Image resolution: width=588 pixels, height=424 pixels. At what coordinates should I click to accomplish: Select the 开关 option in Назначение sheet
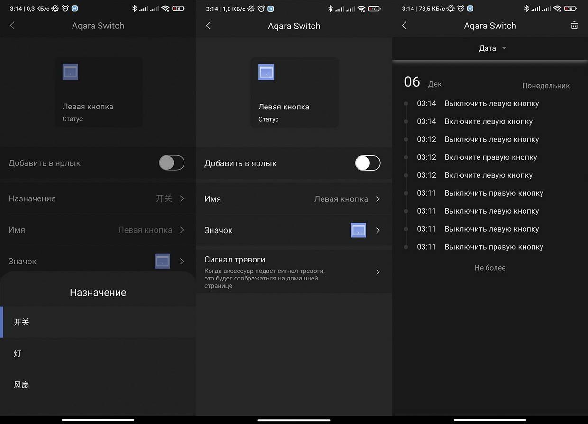[21, 322]
